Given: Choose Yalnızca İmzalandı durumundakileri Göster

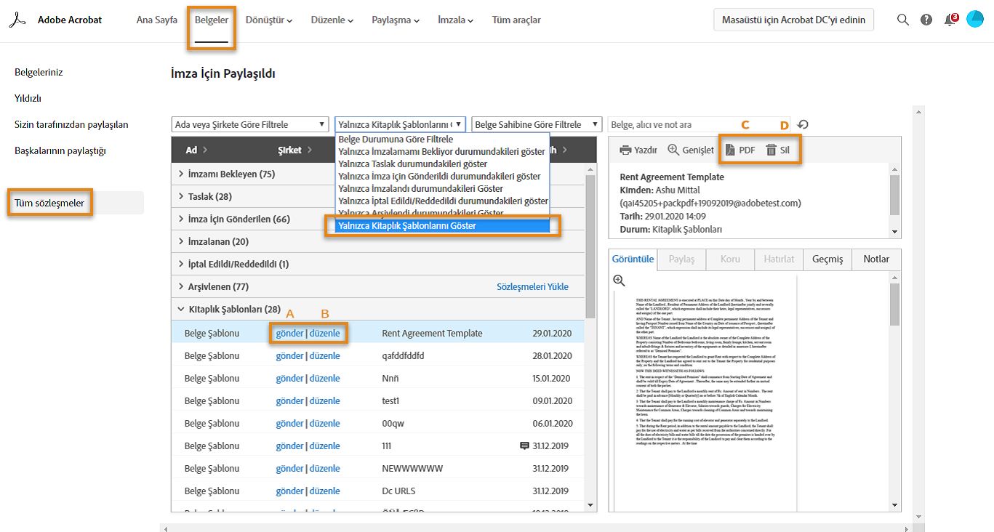Looking at the screenshot, I should 442,188.
